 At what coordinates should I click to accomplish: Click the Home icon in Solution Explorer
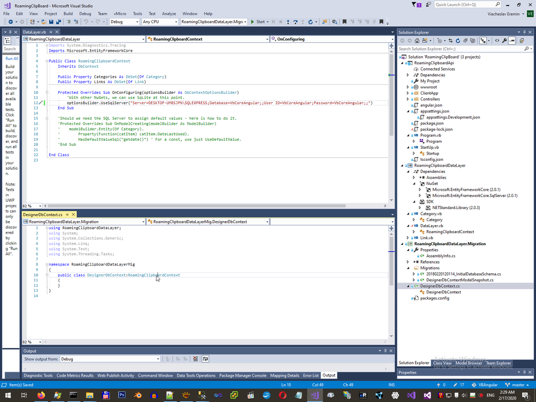coord(417,40)
